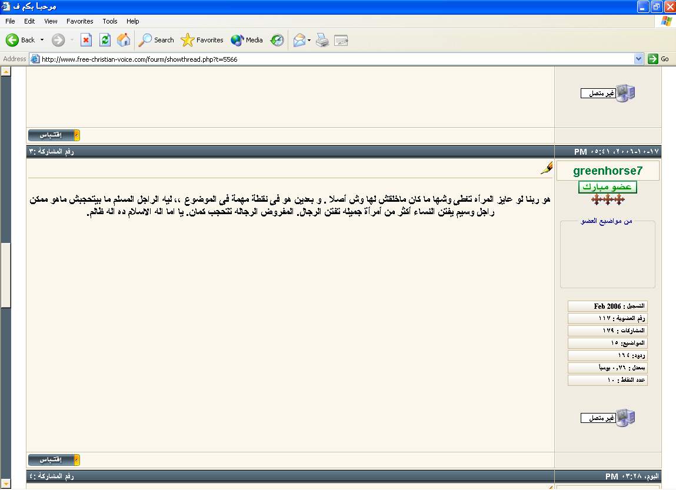Open greenhorse7 user profile link
Screen dimensions: 676x490
click(x=607, y=171)
